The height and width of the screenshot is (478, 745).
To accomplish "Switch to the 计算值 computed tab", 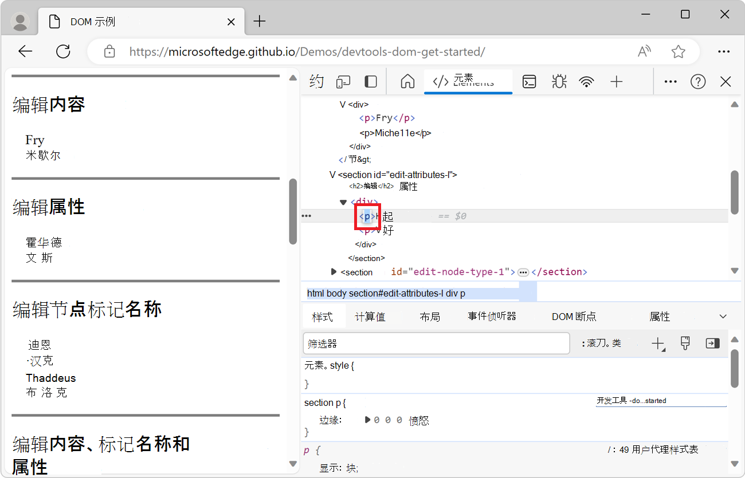I will coord(370,317).
